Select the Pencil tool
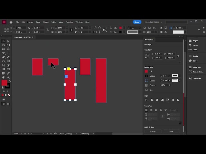The width and height of the screenshot is (206, 154). [x=8, y=57]
